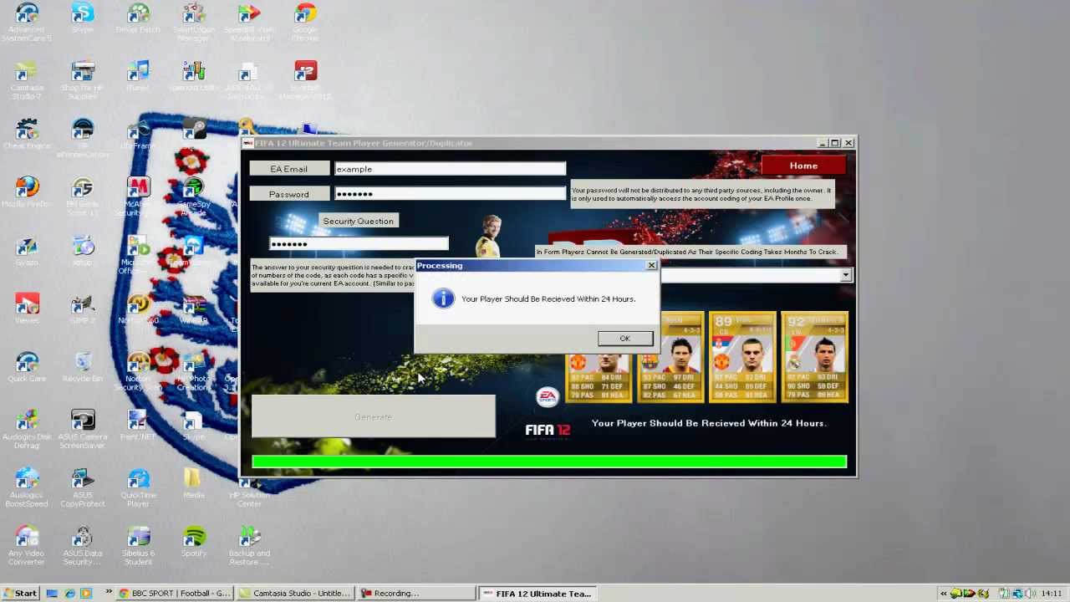Click Internet Explorer quick launch icon
This screenshot has height=602, width=1070.
(x=70, y=594)
